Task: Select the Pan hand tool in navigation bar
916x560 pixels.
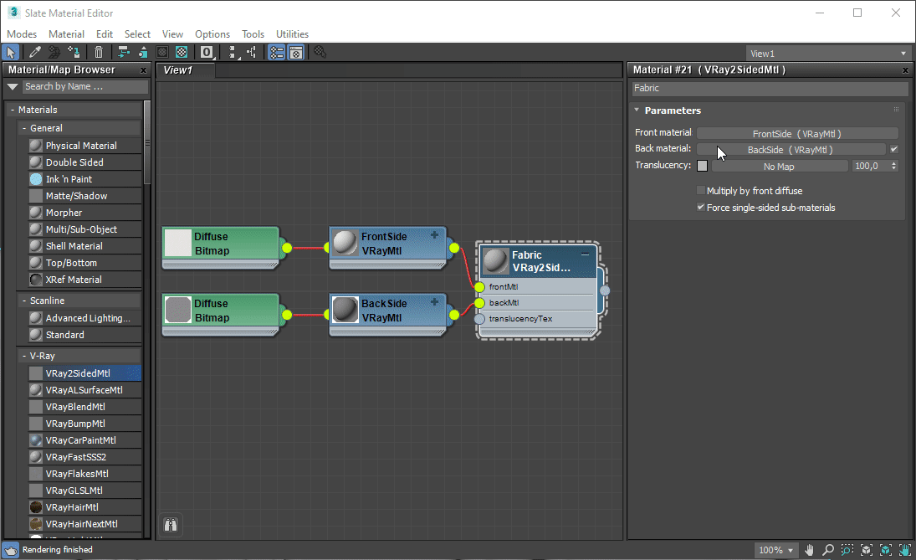Action: [x=809, y=550]
